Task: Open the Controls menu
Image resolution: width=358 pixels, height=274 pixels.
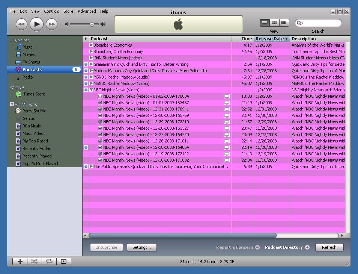Action: pyautogui.click(x=51, y=11)
